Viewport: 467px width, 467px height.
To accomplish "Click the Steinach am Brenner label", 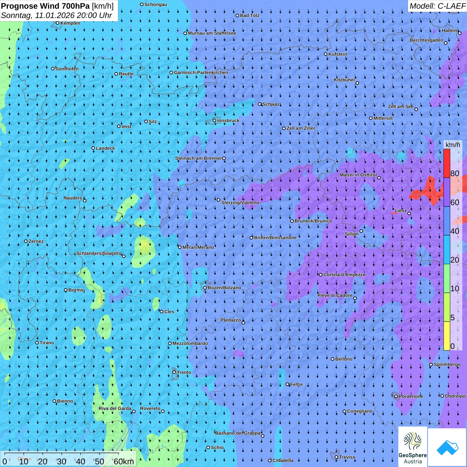I will 198,158.
